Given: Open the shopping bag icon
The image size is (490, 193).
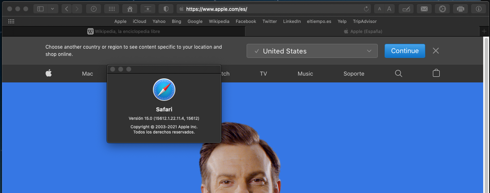Looking at the screenshot, I should coord(436,73).
